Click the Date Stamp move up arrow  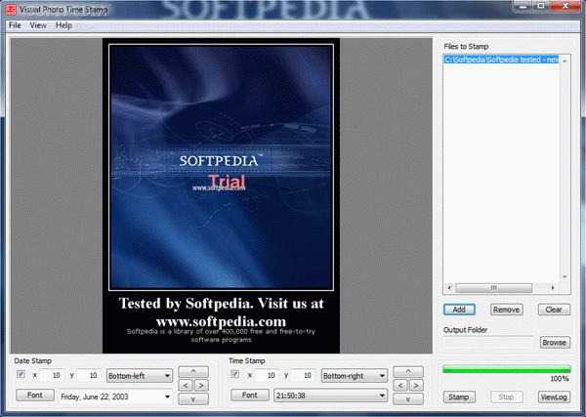click(x=193, y=371)
